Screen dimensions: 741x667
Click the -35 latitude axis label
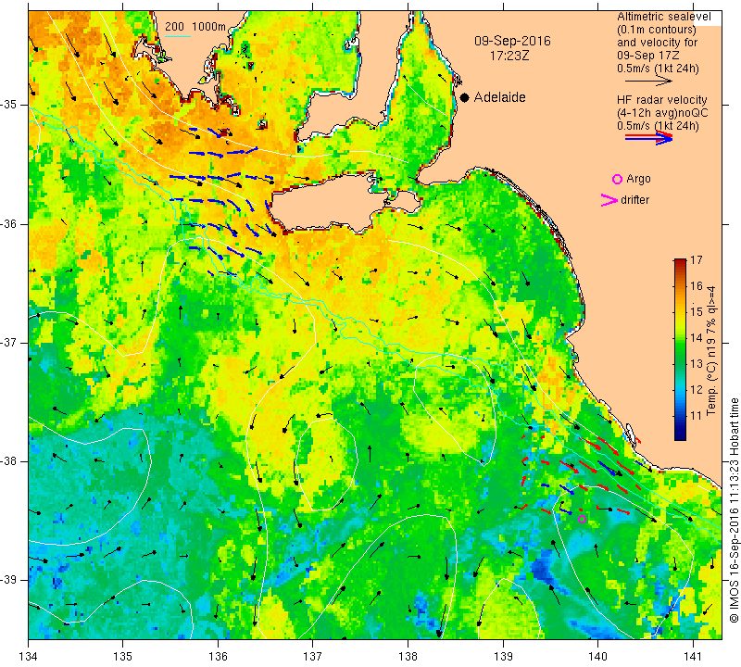click(x=9, y=105)
